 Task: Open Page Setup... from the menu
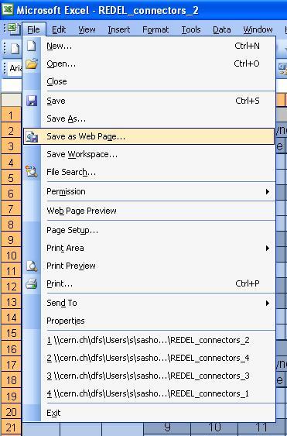(x=149, y=230)
